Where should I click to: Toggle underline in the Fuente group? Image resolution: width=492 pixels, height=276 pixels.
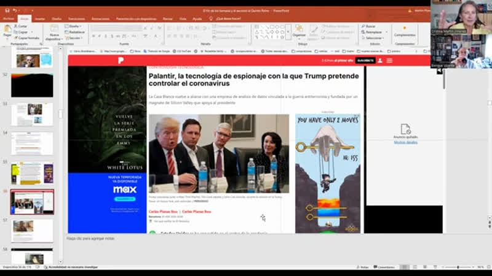106,36
